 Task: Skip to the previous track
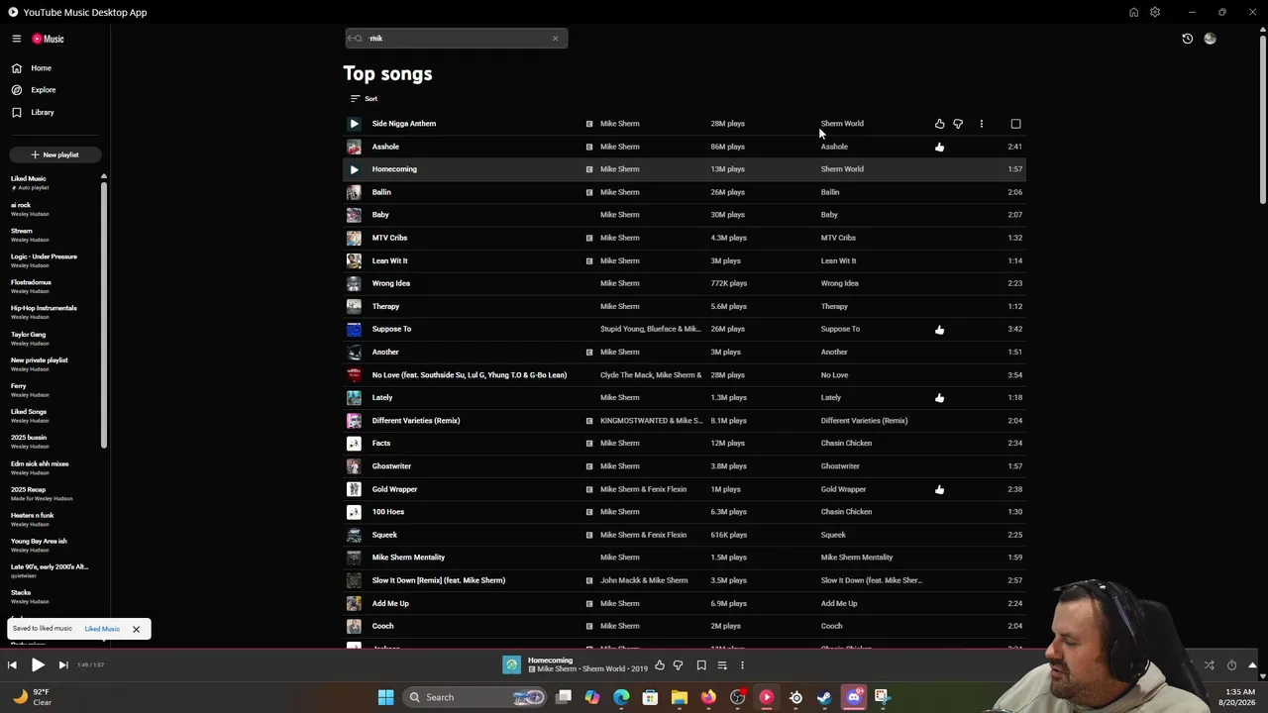tap(12, 665)
